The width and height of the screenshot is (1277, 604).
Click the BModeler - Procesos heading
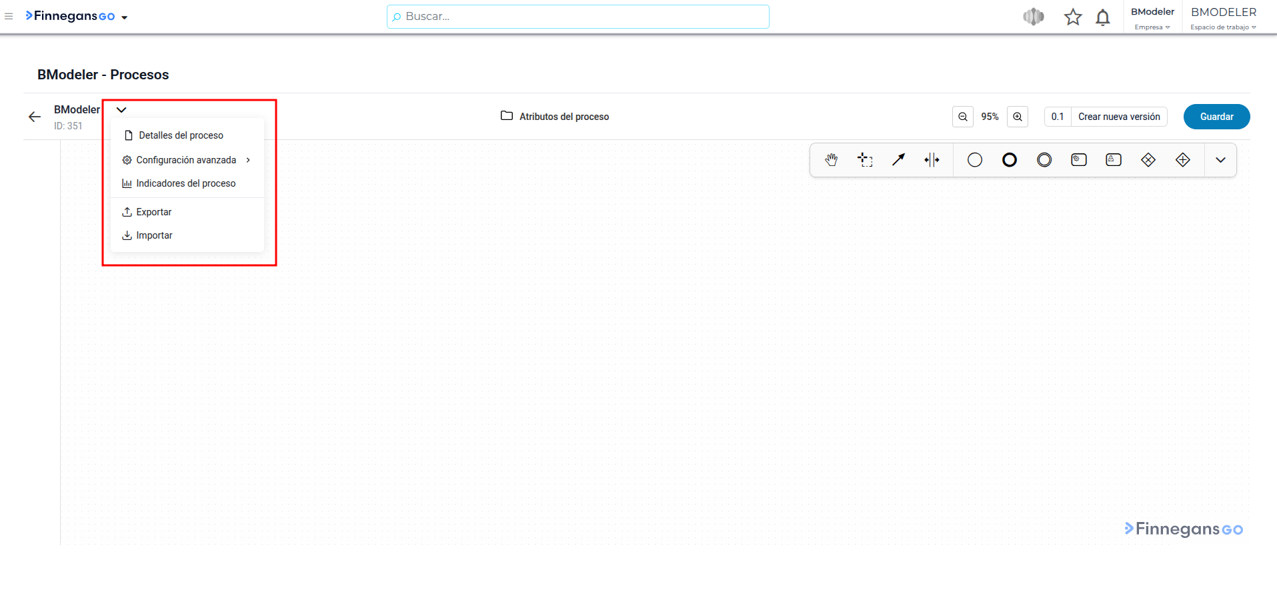[103, 75]
